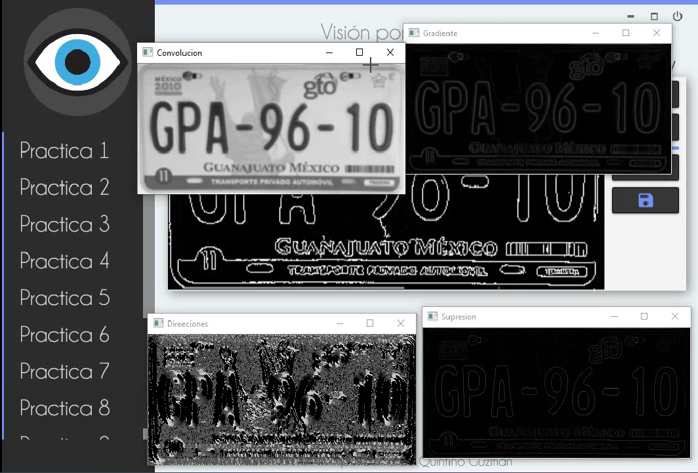Switch to Practica 5
This screenshot has height=473, width=698.
tap(64, 297)
